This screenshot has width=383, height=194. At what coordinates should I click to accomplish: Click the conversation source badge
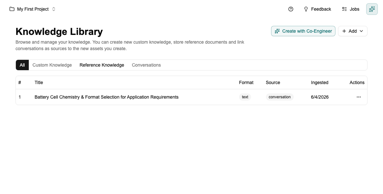pos(280,97)
